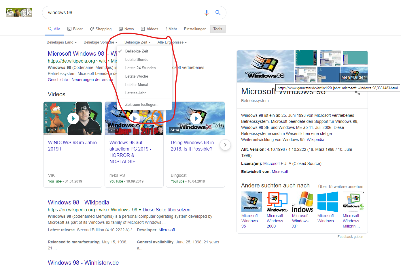Click the blue search magnifier button
Viewport: 401px width, 265px height.
(218, 13)
